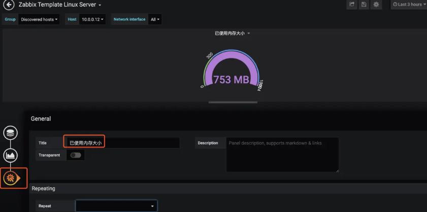The image size is (427, 212).
Task: Click into the Panel description textarea
Action: pyautogui.click(x=282, y=154)
